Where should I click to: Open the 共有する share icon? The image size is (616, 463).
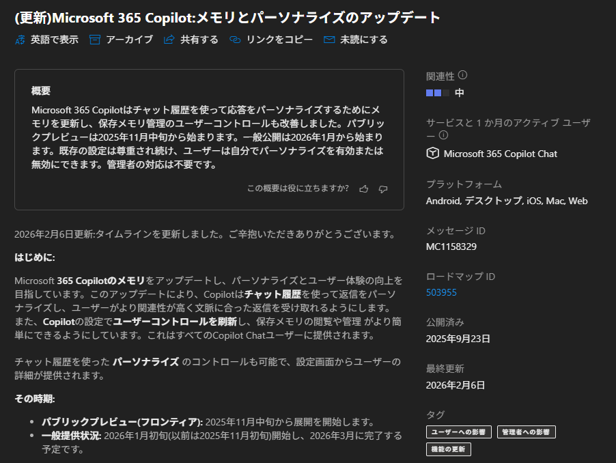169,40
